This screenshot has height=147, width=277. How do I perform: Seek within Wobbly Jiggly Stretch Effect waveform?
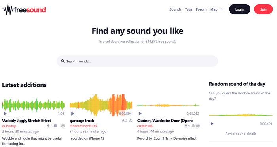(x=33, y=105)
